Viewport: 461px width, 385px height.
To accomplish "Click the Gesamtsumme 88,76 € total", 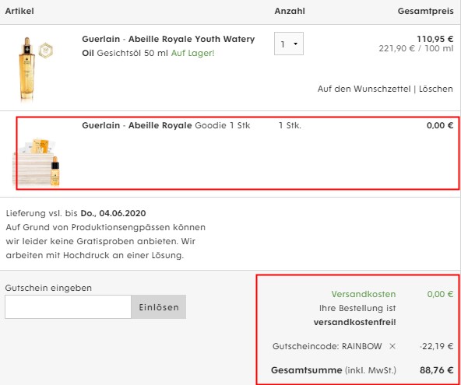I will click(x=436, y=370).
